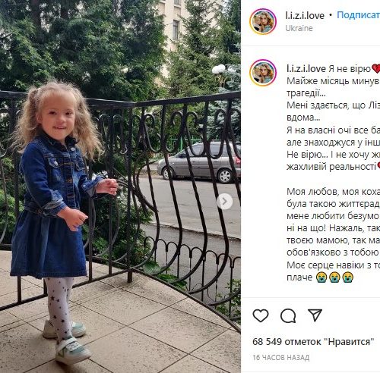380x373 pixels.
Task: Open the l.i.z.i.love username in header
Action: (x=305, y=16)
